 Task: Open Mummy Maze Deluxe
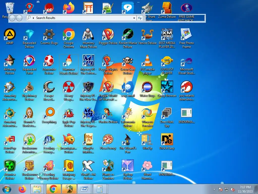click(x=88, y=38)
